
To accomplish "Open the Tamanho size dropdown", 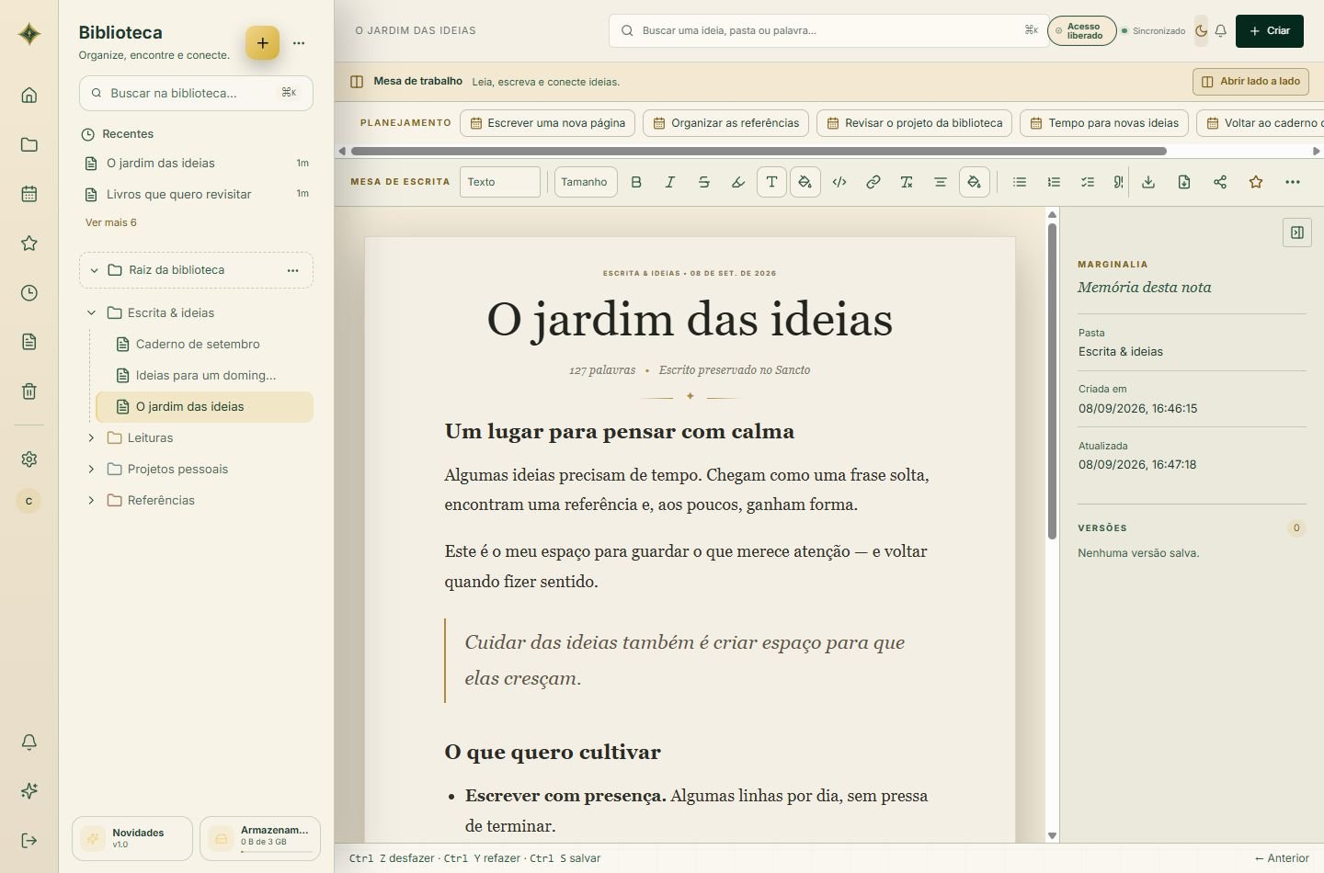I will (586, 182).
